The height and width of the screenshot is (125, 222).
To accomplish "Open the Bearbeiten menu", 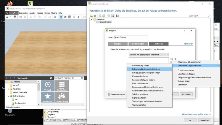I will click(x=23, y=13).
